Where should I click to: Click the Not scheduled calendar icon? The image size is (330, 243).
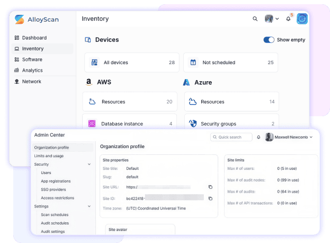[193, 63]
